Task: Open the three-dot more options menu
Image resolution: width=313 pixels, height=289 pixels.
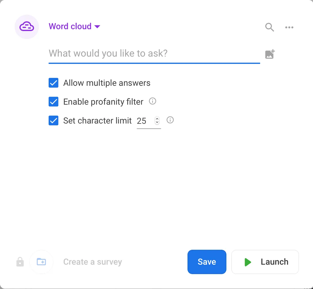Action: point(289,27)
